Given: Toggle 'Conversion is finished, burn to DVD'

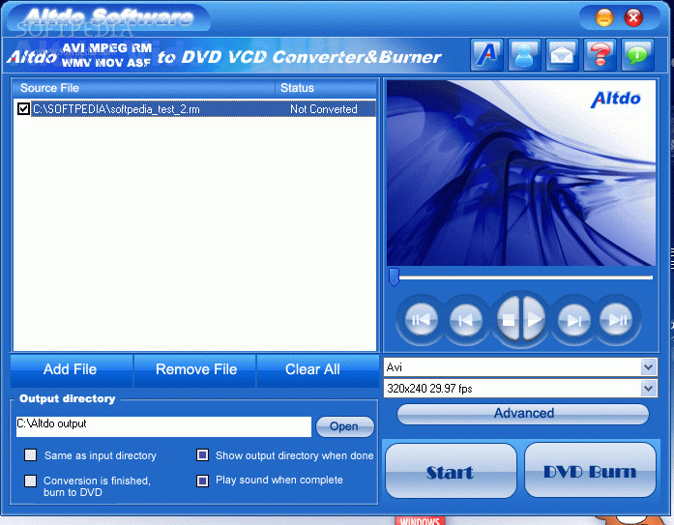Looking at the screenshot, I should (x=31, y=481).
